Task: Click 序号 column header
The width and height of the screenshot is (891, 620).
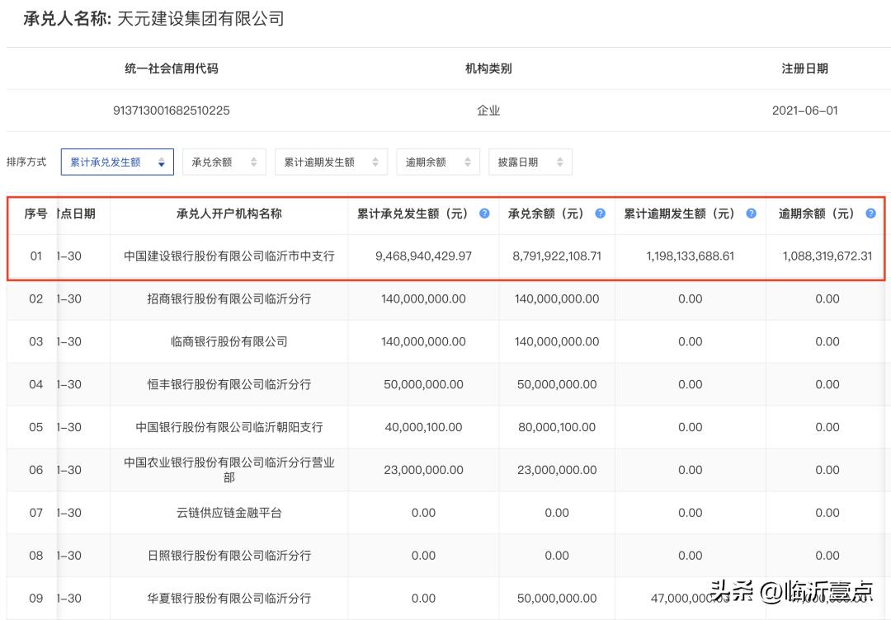Action: click(x=35, y=214)
